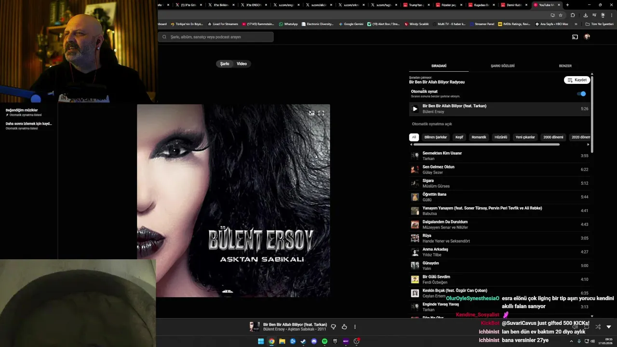617x347 pixels.
Task: Open Daha sonra izlemek için kaydet playlist
Action: coord(28,126)
